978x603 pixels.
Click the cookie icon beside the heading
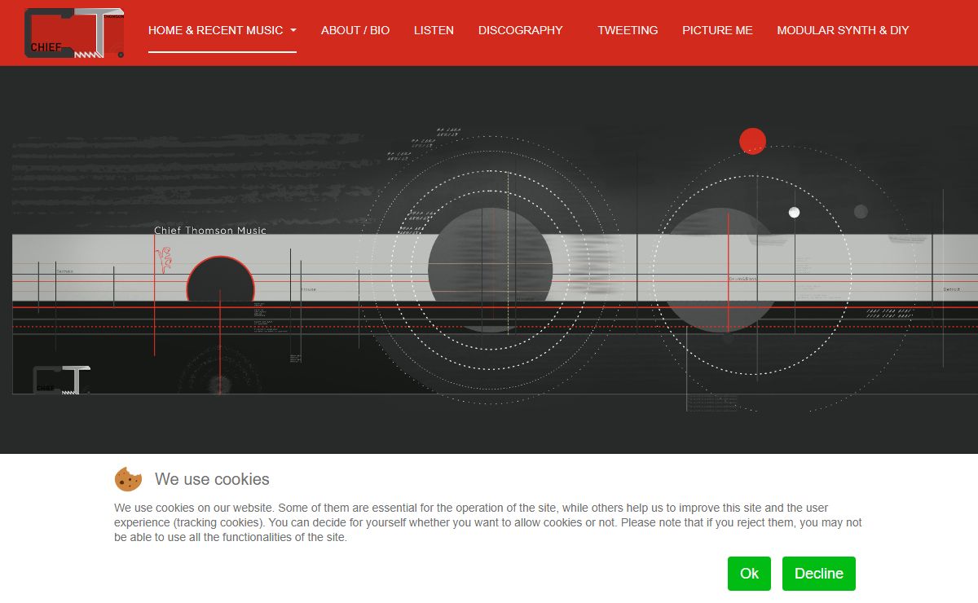(128, 479)
